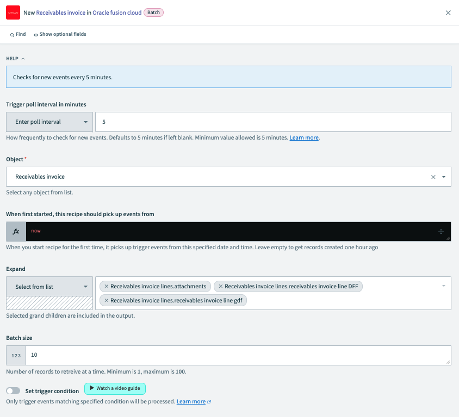Show optional fields
The image size is (459, 417).
point(60,34)
